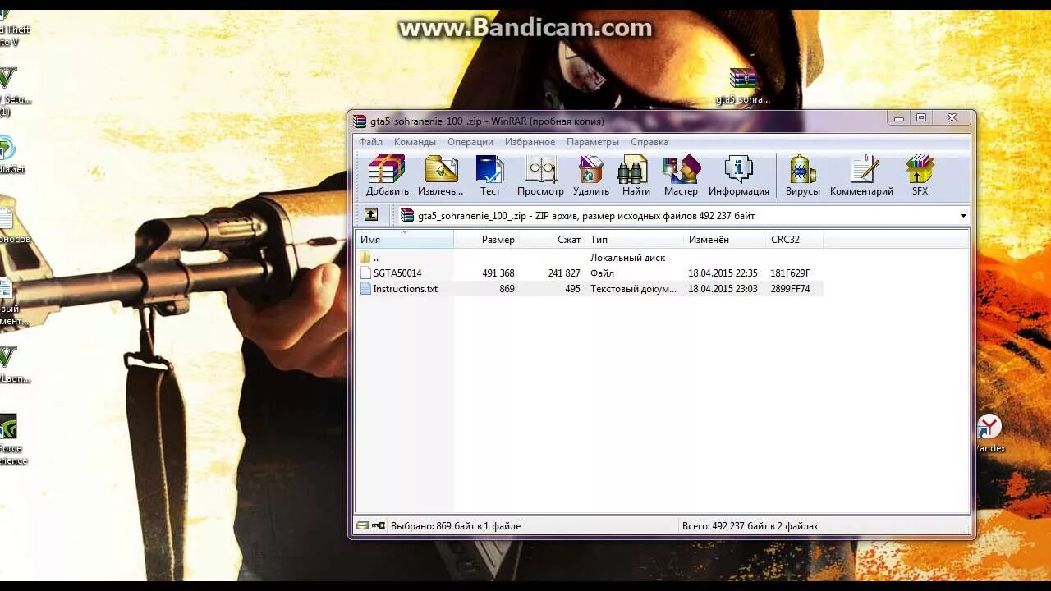Viewport: 1051px width, 591px height.
Task: Select Instructions.txt file name
Action: pyautogui.click(x=406, y=289)
